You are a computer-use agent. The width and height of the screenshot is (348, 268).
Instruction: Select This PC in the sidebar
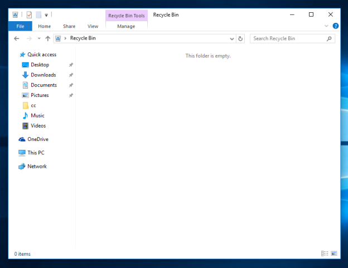click(x=36, y=153)
